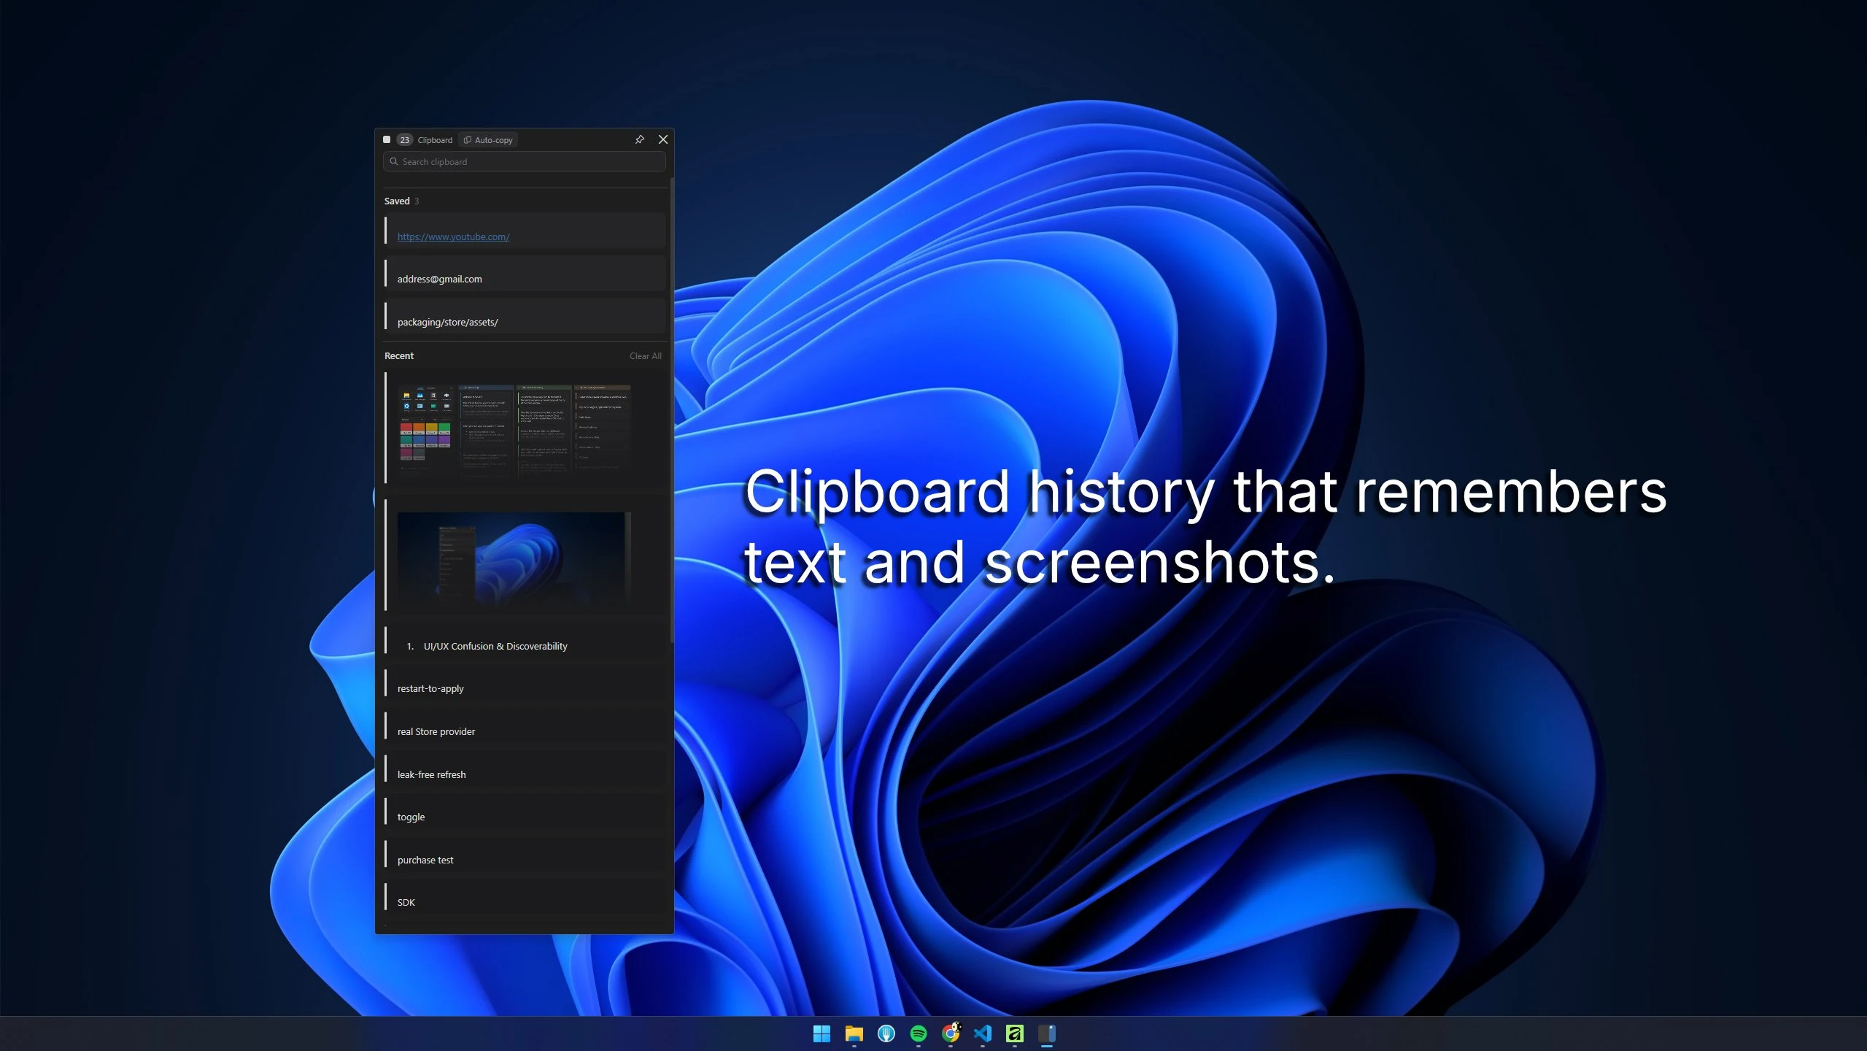This screenshot has width=1867, height=1051.
Task: Click the Recent section header
Action: click(x=399, y=355)
